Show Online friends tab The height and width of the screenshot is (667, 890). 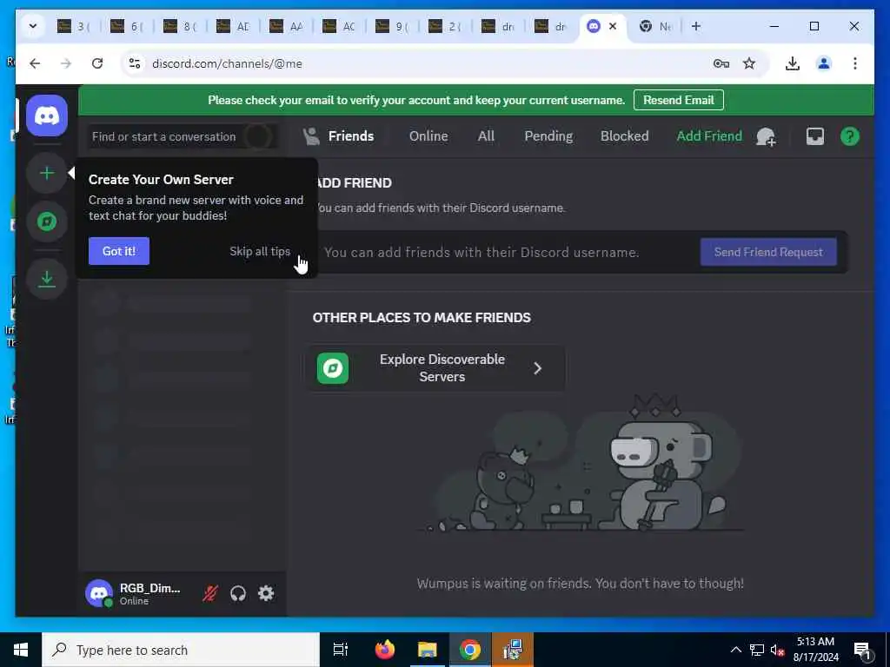click(x=428, y=136)
